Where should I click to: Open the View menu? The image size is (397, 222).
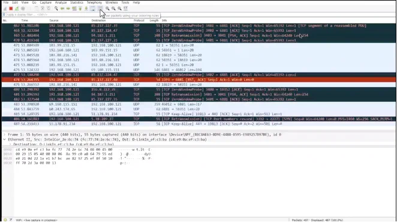click(25, 2)
